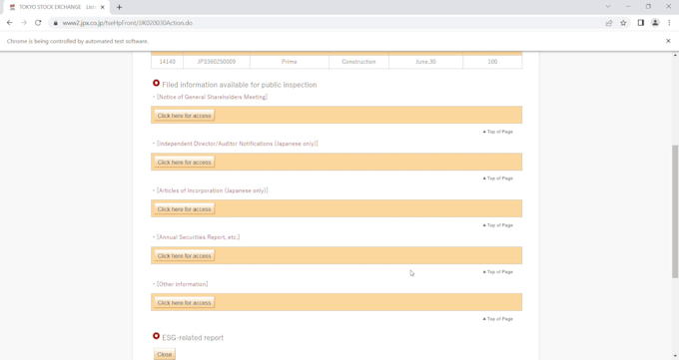
Task: Select the TOKYO STOCK EXCHANGE tab
Action: pos(56,7)
